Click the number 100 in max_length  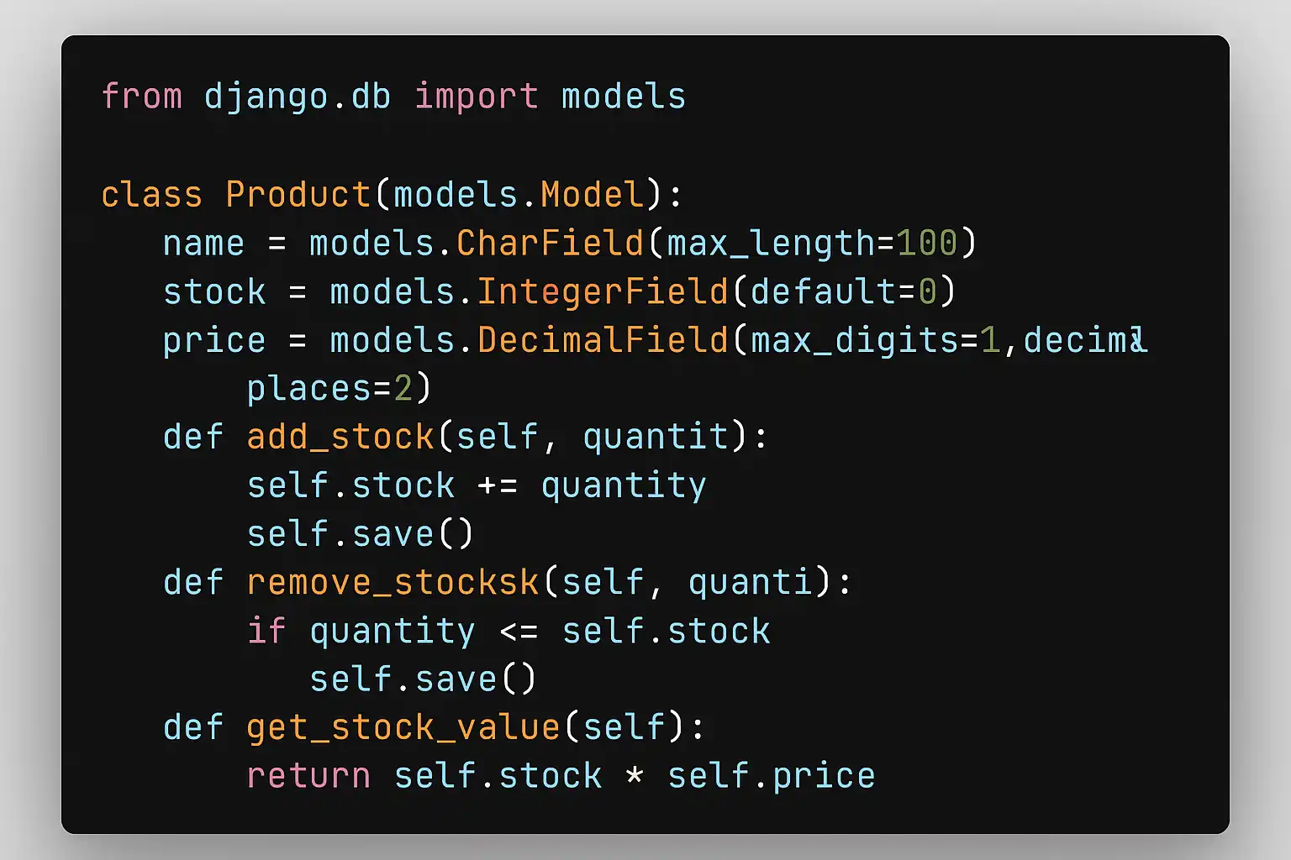927,244
